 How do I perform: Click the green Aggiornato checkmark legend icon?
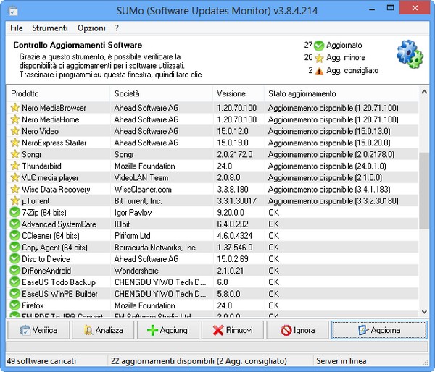click(x=319, y=46)
